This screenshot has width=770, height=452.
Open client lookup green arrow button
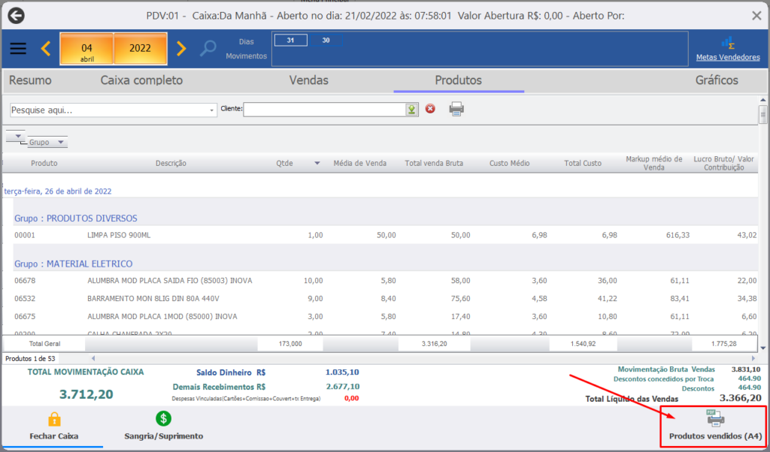(411, 110)
